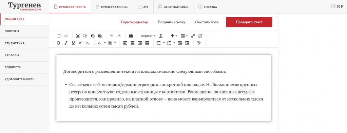Click the line Договориться о размещении текста
The image size is (347, 133).
[x=144, y=72]
